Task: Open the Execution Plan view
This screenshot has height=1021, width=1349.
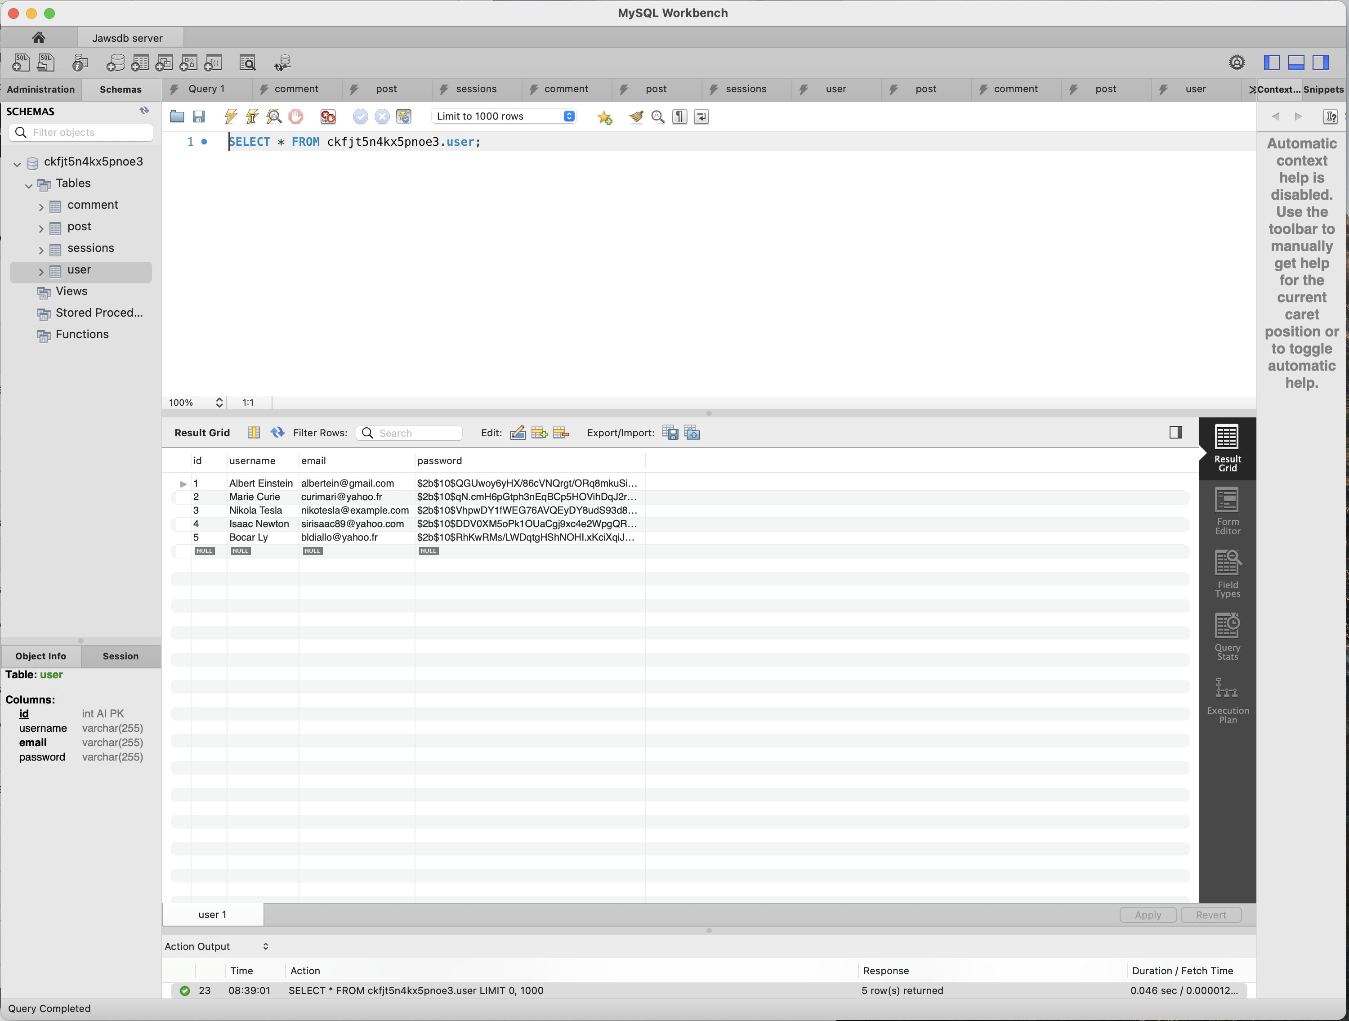Action: click(1227, 700)
